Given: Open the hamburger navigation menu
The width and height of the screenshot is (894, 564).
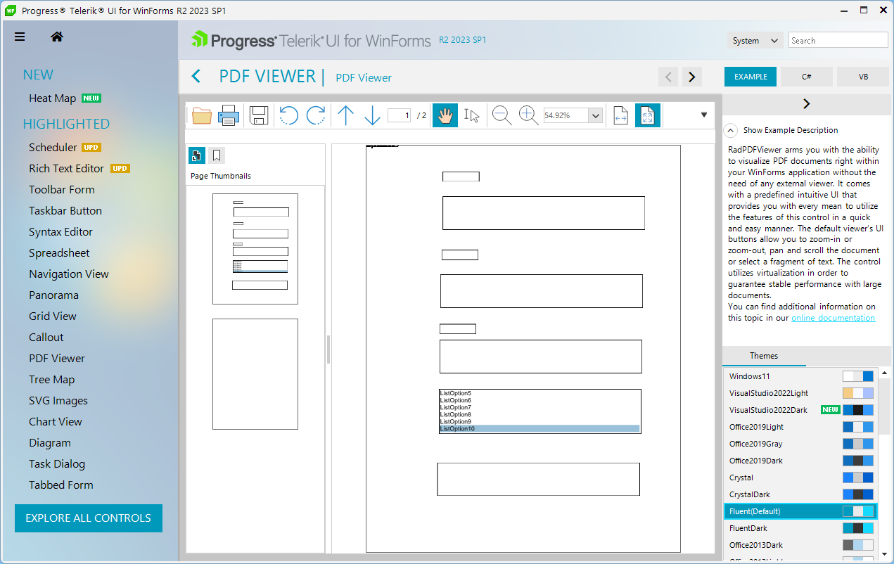Looking at the screenshot, I should tap(20, 37).
